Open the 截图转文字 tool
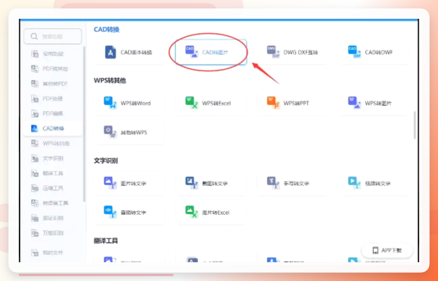 point(211,183)
